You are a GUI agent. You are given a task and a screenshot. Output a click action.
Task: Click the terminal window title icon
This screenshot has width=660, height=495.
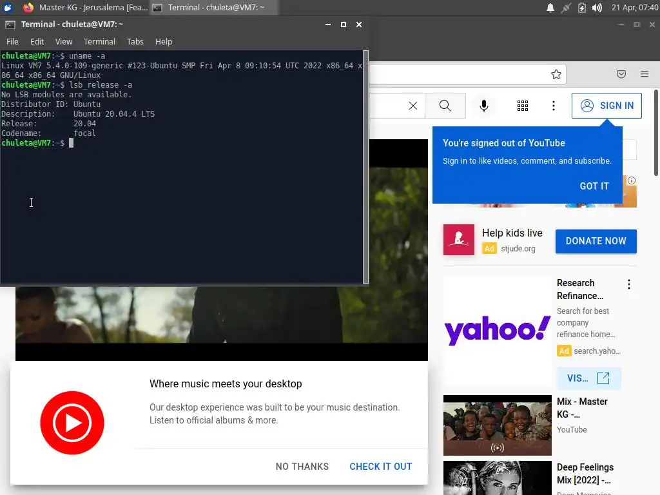tap(10, 24)
